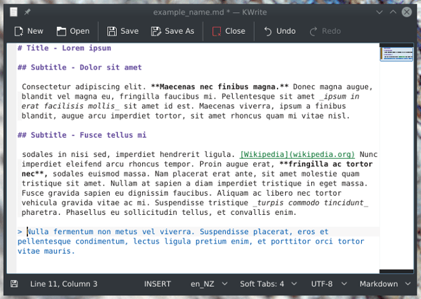The height and width of the screenshot is (299, 421).
Task: Open the Markdown syntax mode dropdown
Action: tap(383, 284)
